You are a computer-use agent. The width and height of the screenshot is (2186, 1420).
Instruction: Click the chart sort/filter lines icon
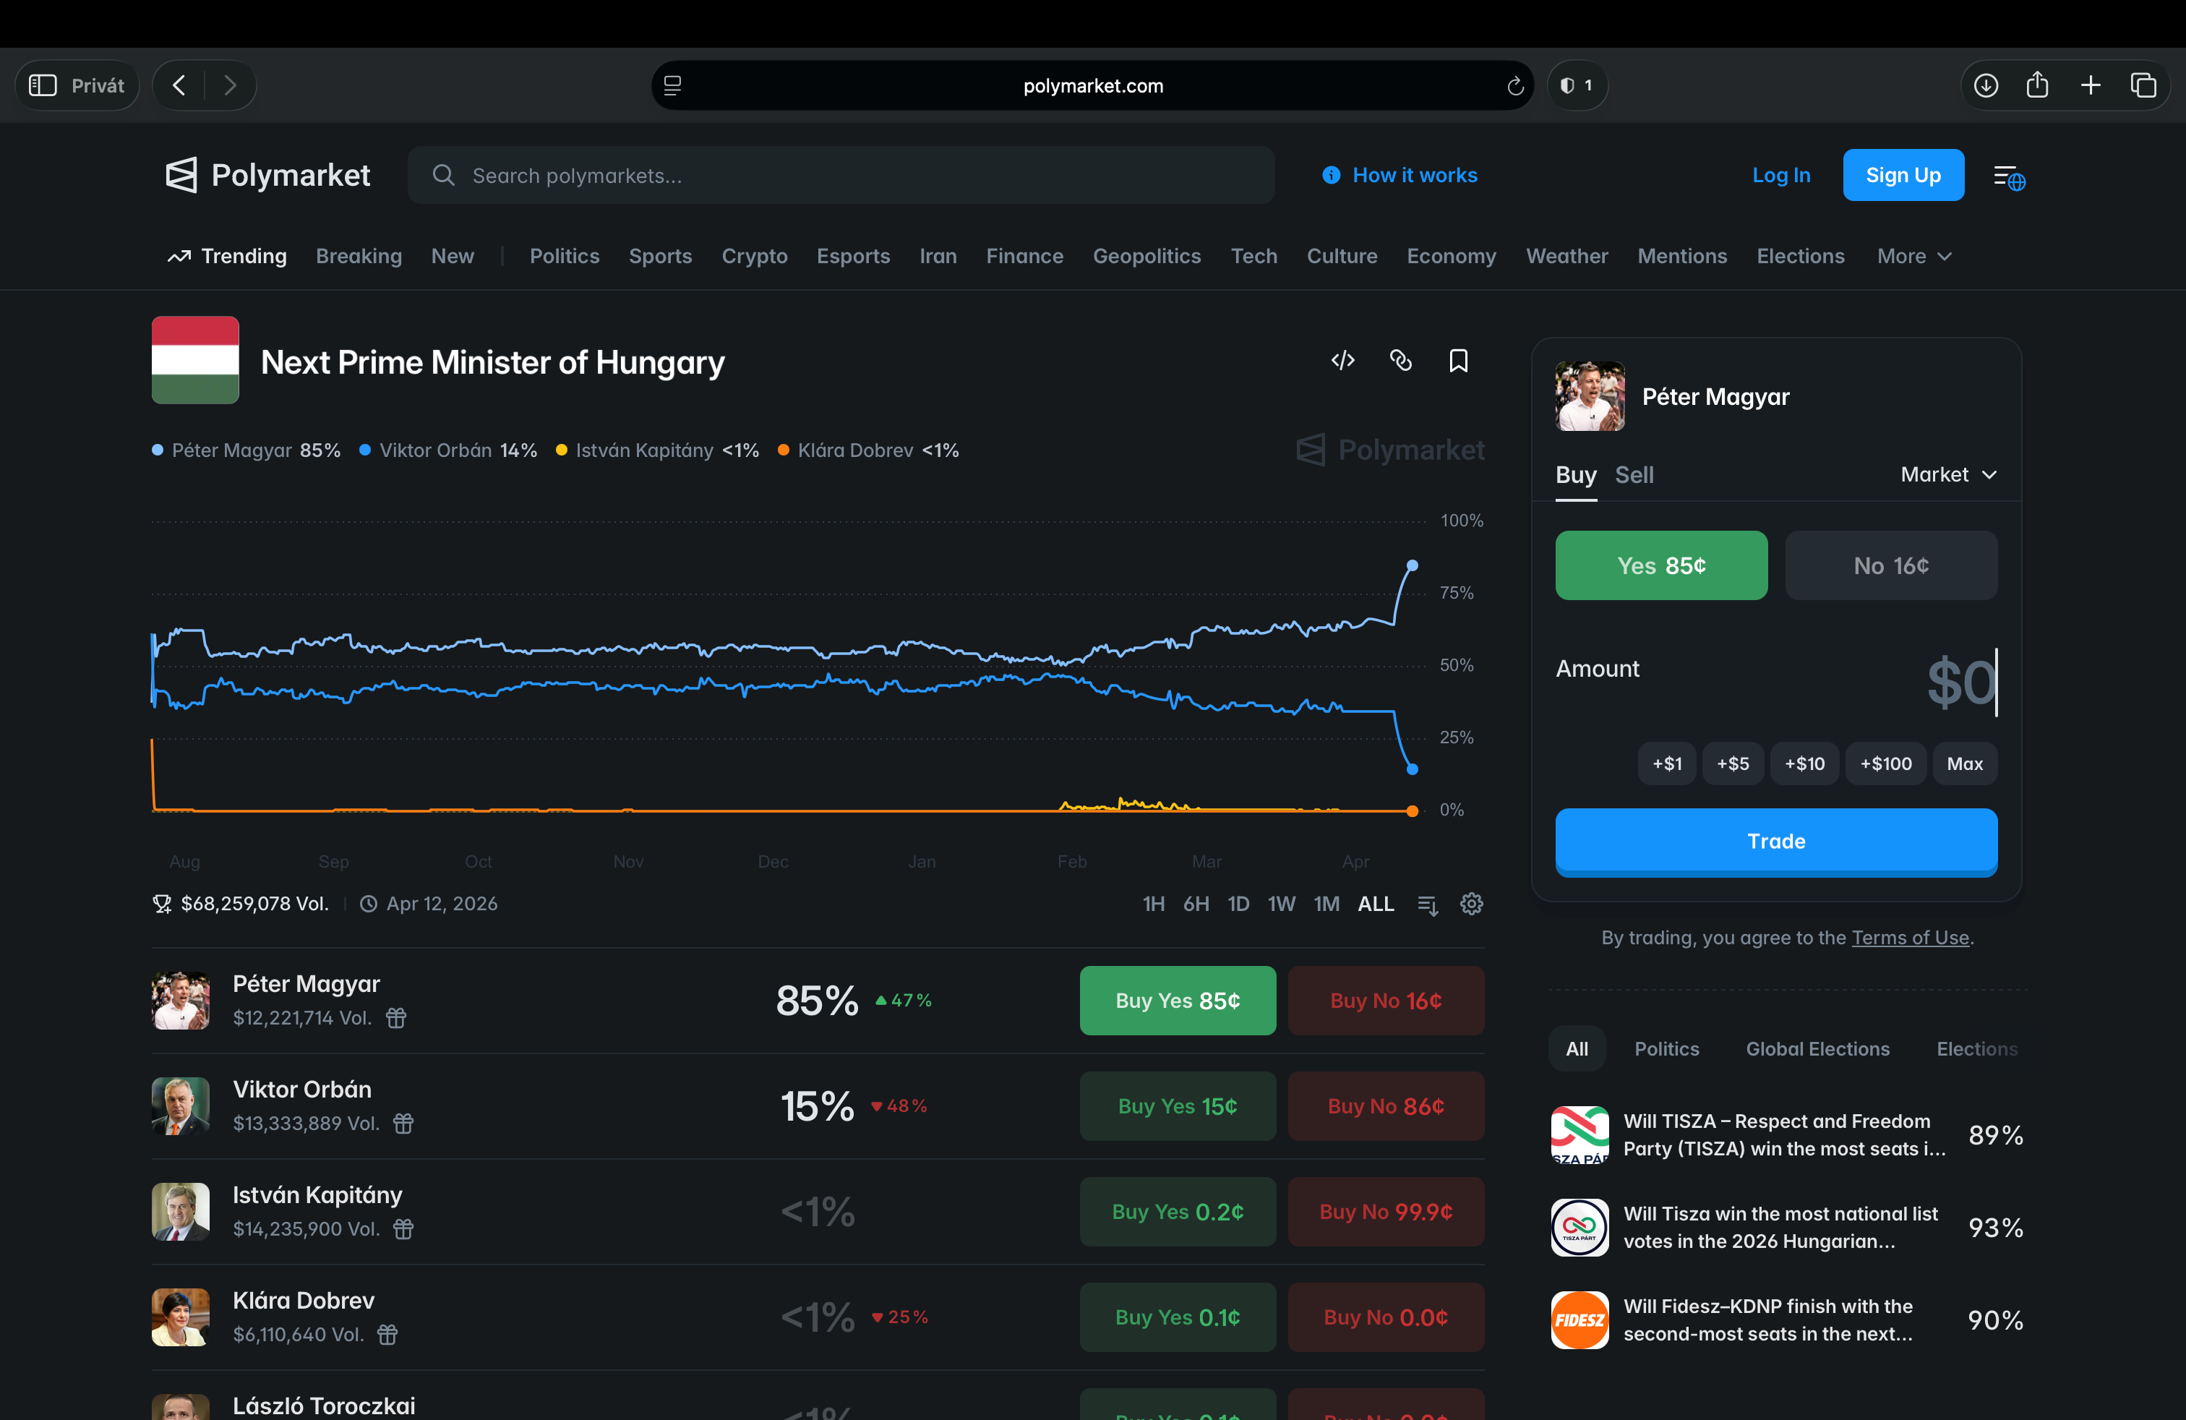click(x=1427, y=904)
